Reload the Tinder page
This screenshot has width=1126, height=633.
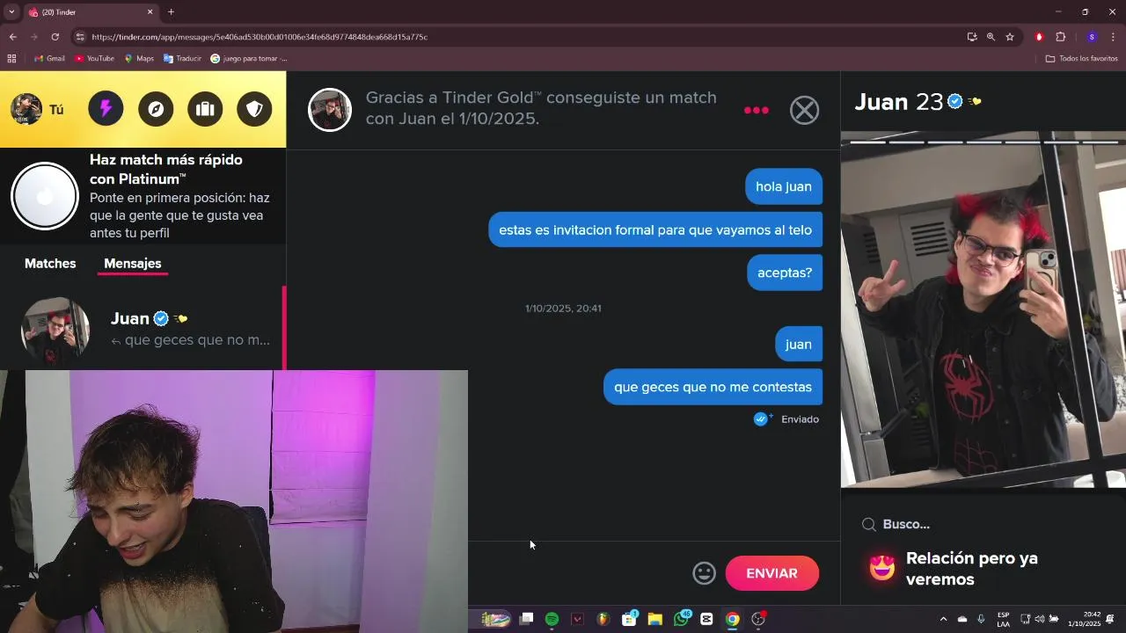55,37
